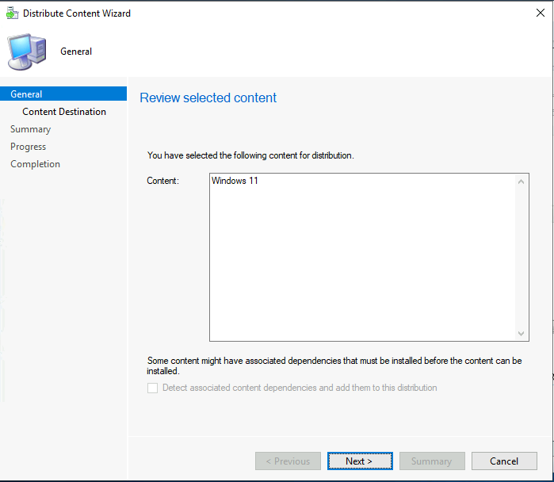Cancel the Distribute Content Wizard

(504, 461)
